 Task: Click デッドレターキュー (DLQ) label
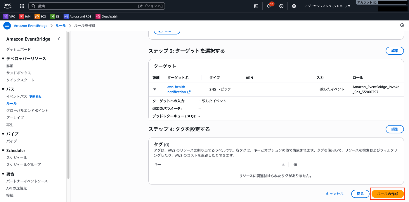tap(174, 116)
